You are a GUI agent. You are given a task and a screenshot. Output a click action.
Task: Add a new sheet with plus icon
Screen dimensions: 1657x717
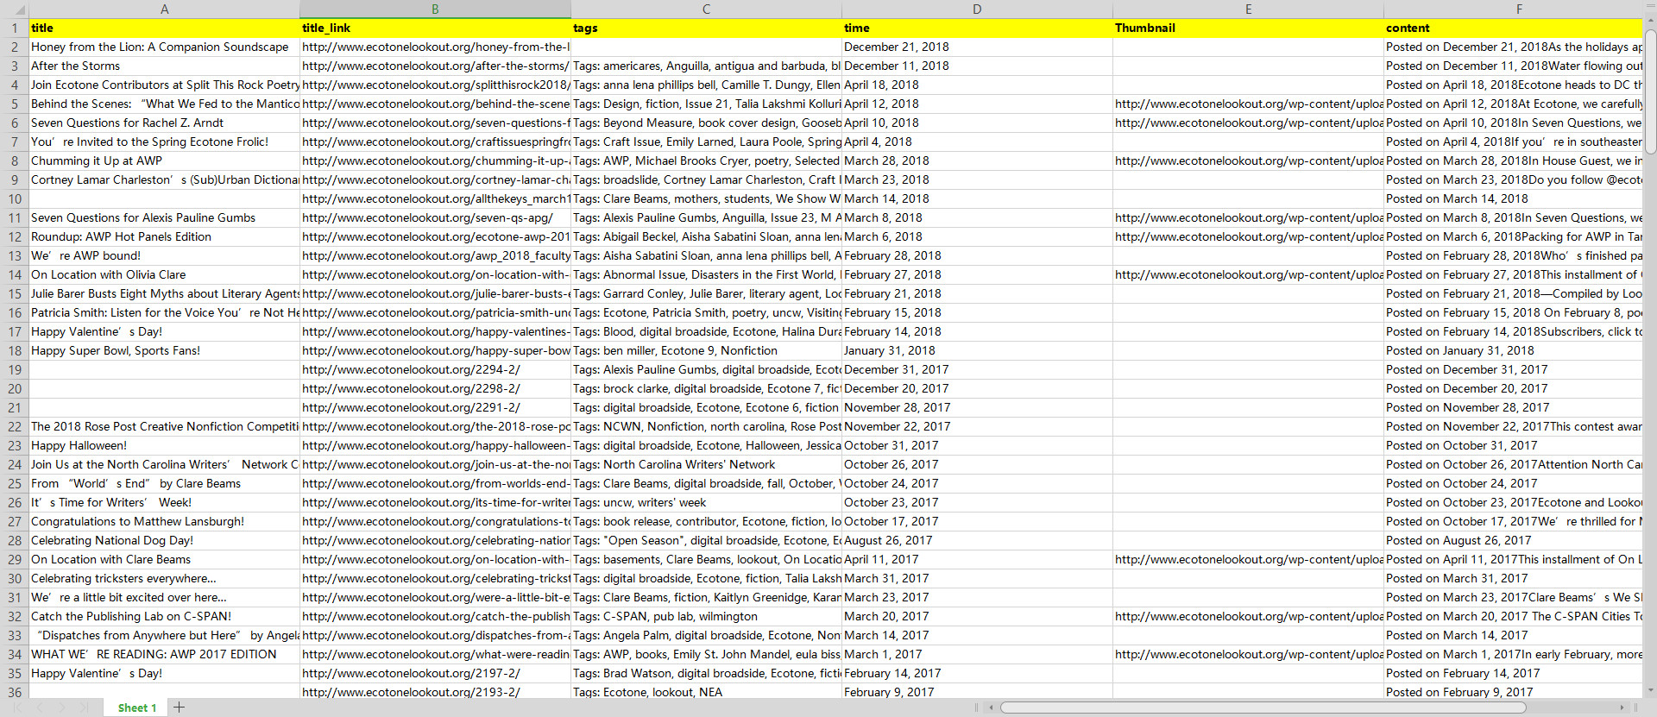[x=179, y=708]
